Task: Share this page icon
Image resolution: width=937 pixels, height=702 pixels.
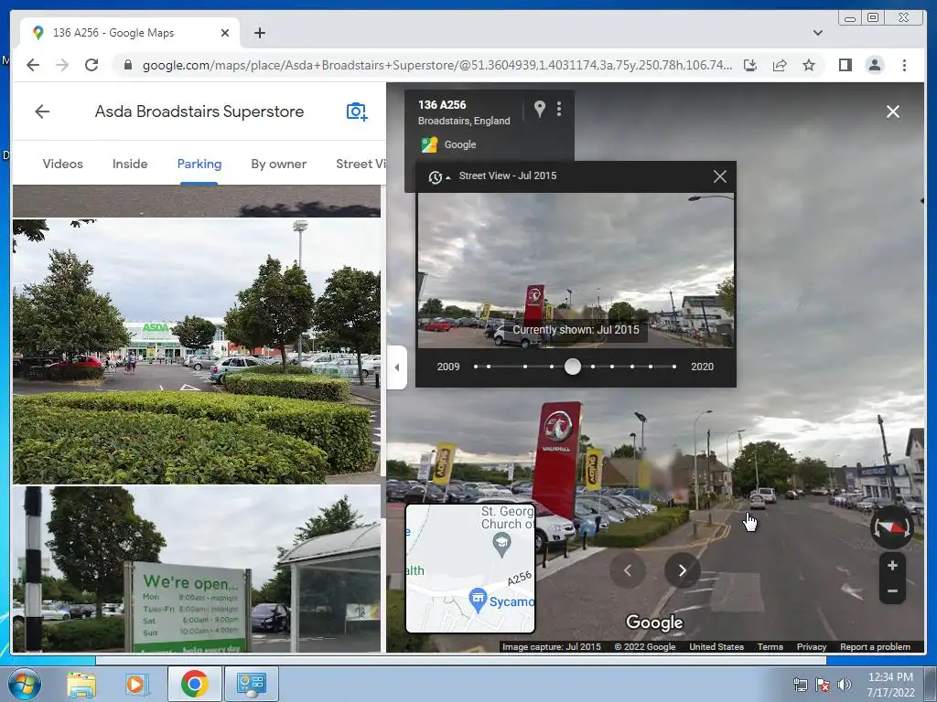Action: 780,65
